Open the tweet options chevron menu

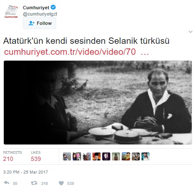click(191, 32)
